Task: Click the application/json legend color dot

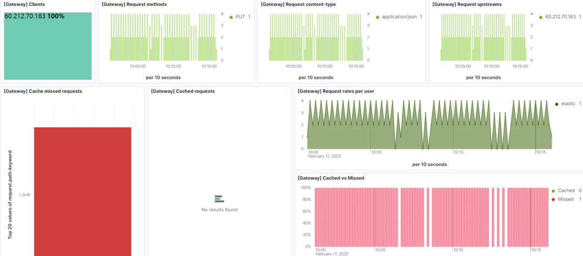Action: (377, 17)
